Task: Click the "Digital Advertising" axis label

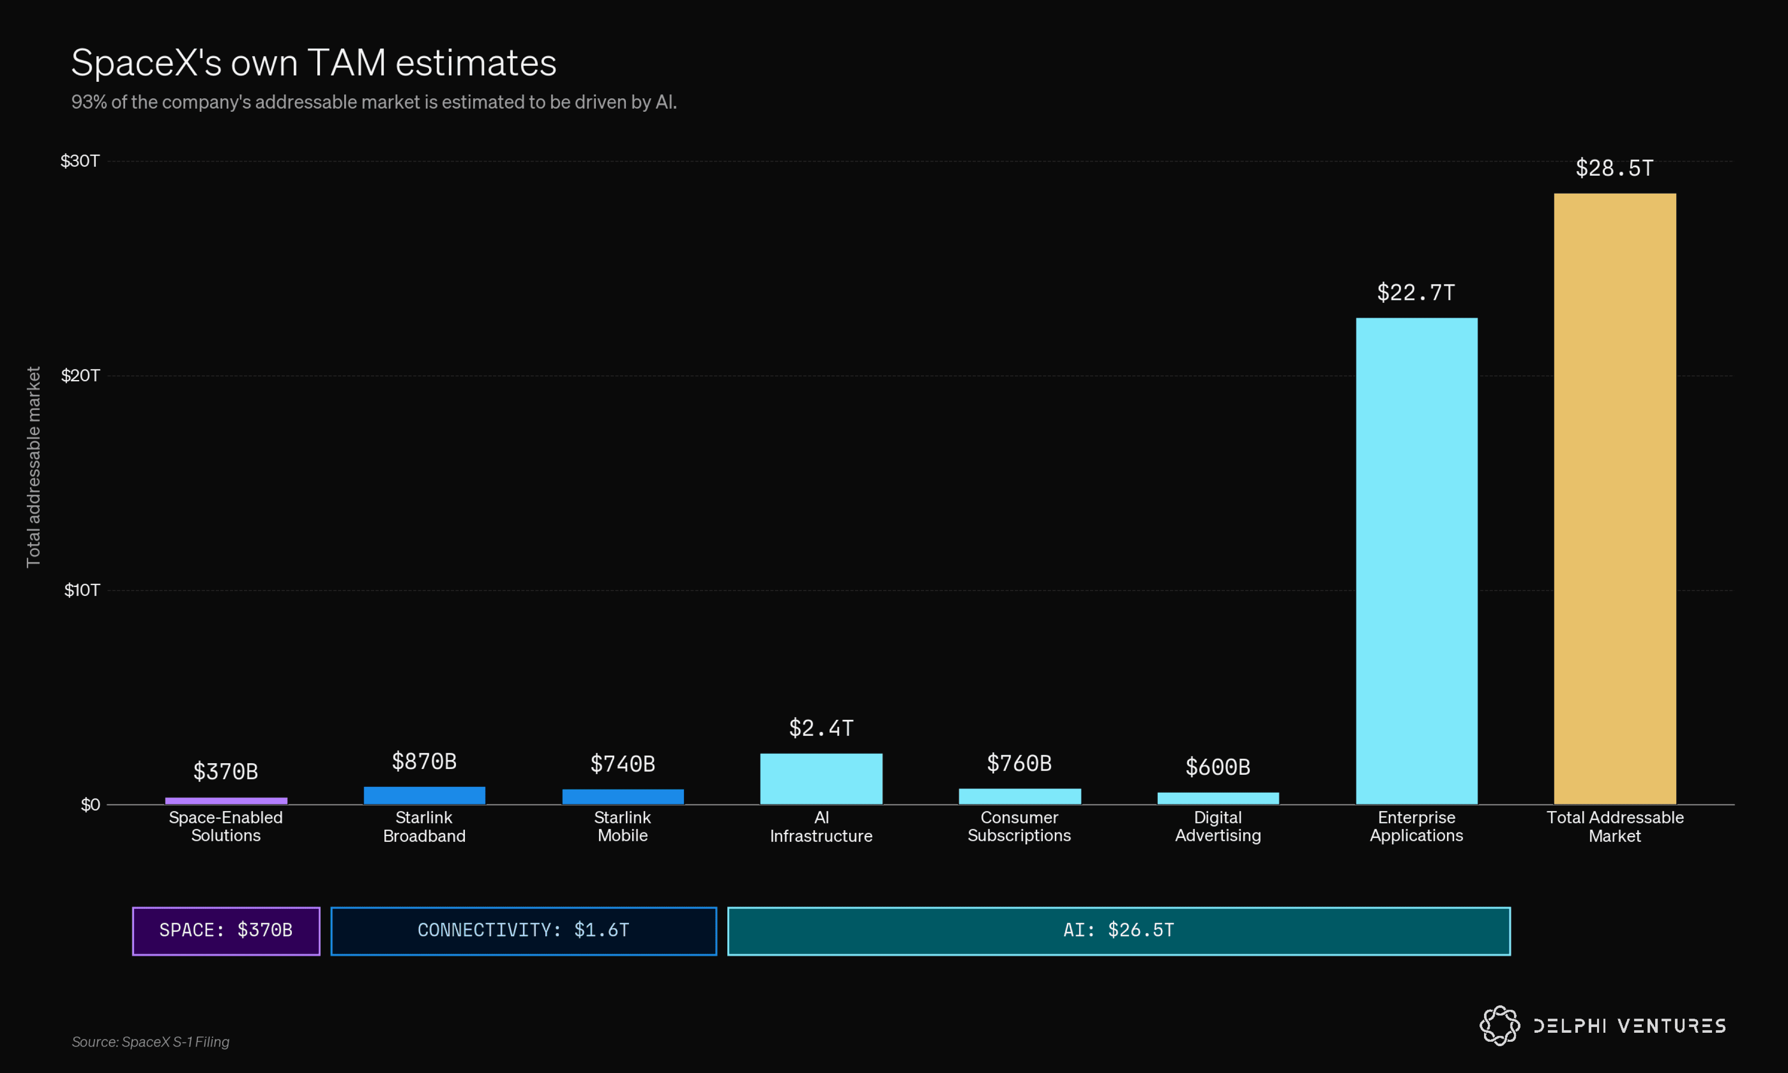Action: pos(1218,827)
